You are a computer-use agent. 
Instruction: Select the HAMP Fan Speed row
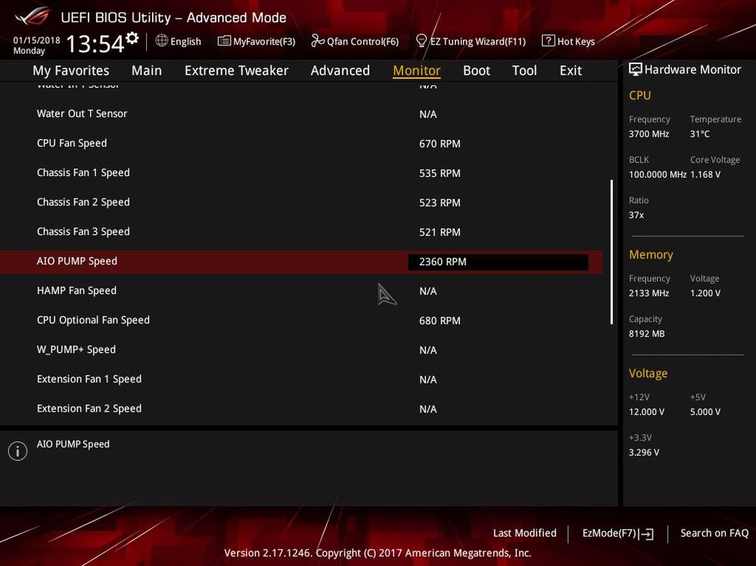point(301,291)
